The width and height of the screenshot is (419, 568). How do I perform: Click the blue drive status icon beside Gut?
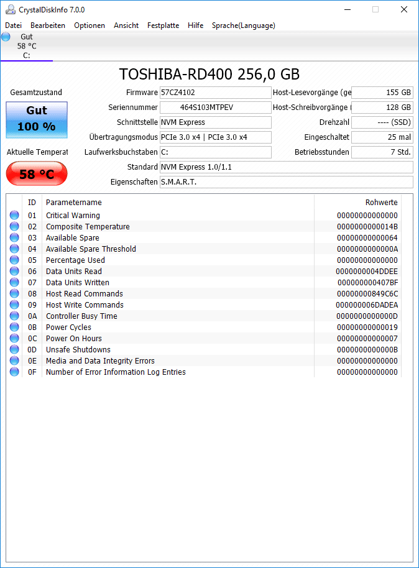click(6, 37)
